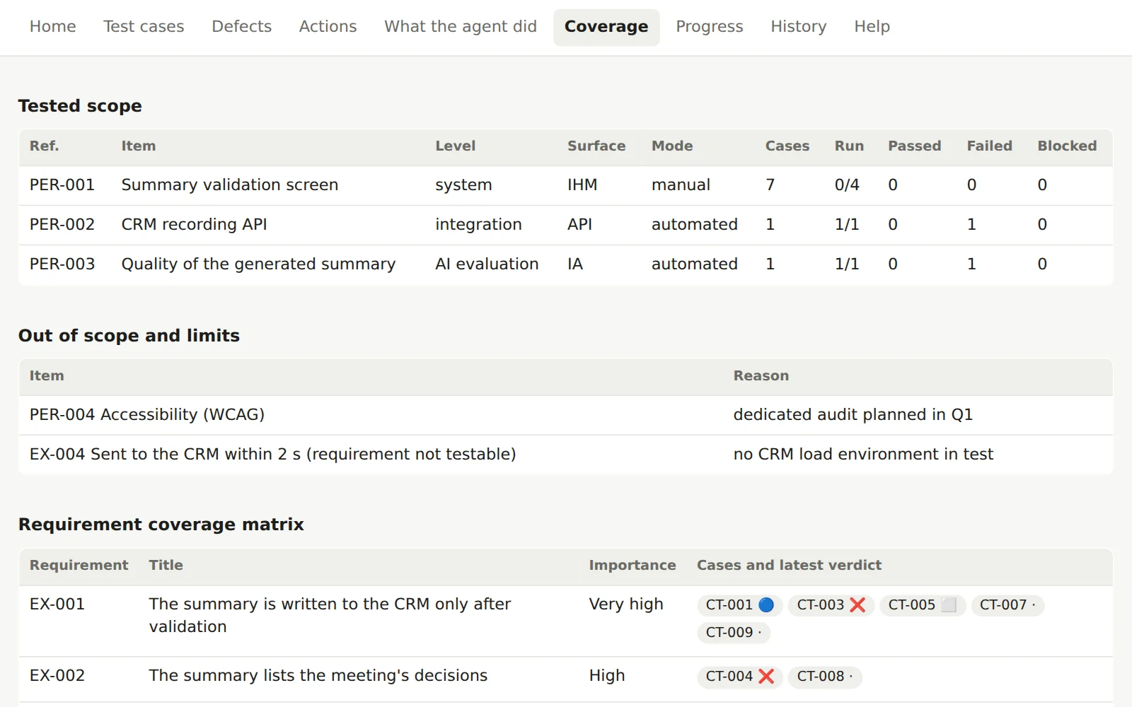
Task: Switch to the Test cases tab
Action: click(x=144, y=27)
